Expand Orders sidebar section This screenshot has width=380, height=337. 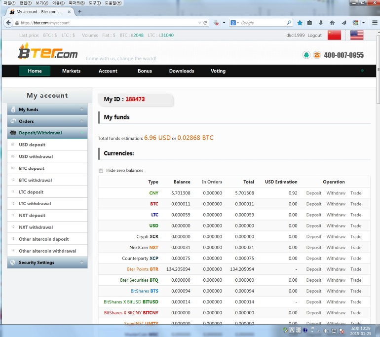click(x=81, y=121)
